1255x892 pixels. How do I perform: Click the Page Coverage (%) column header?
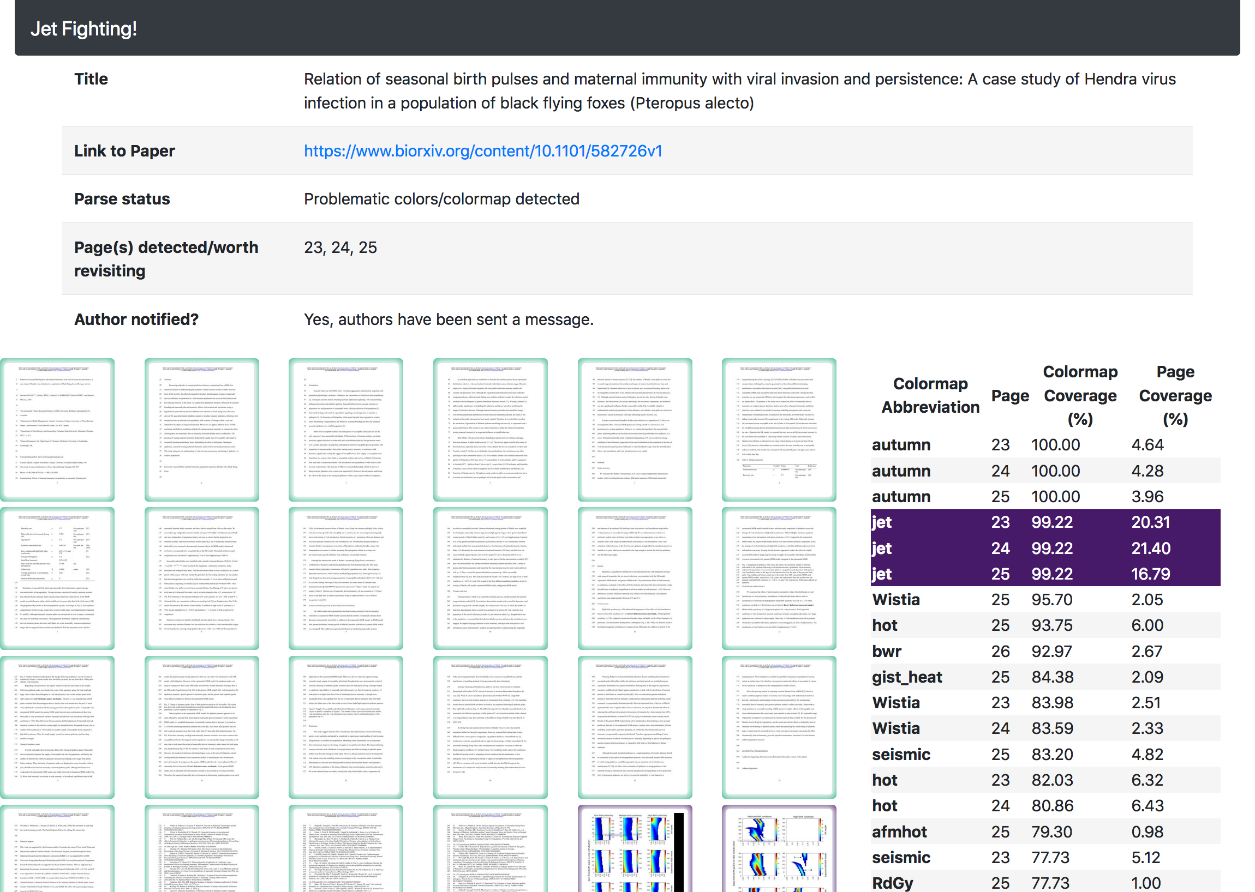pyautogui.click(x=1175, y=395)
